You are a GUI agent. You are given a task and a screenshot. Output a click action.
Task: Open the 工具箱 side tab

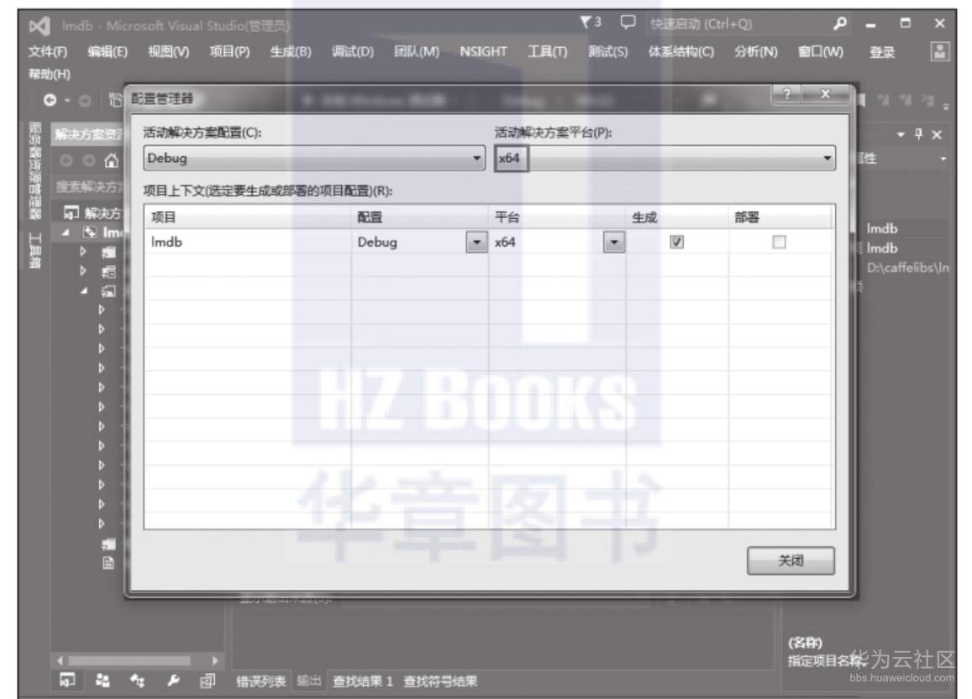(34, 250)
